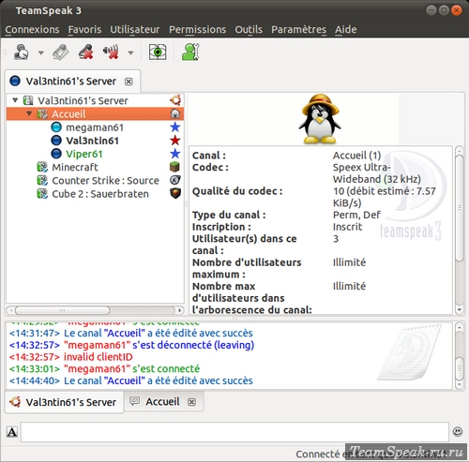469x462 pixels.
Task: Open the dropdown arrow beside the Connect icon
Action: 41,52
